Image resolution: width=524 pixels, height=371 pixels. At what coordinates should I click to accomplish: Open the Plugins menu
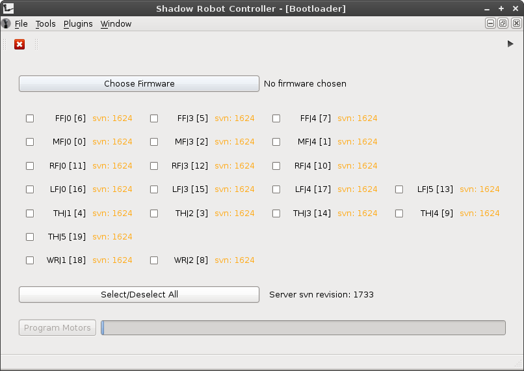point(78,24)
